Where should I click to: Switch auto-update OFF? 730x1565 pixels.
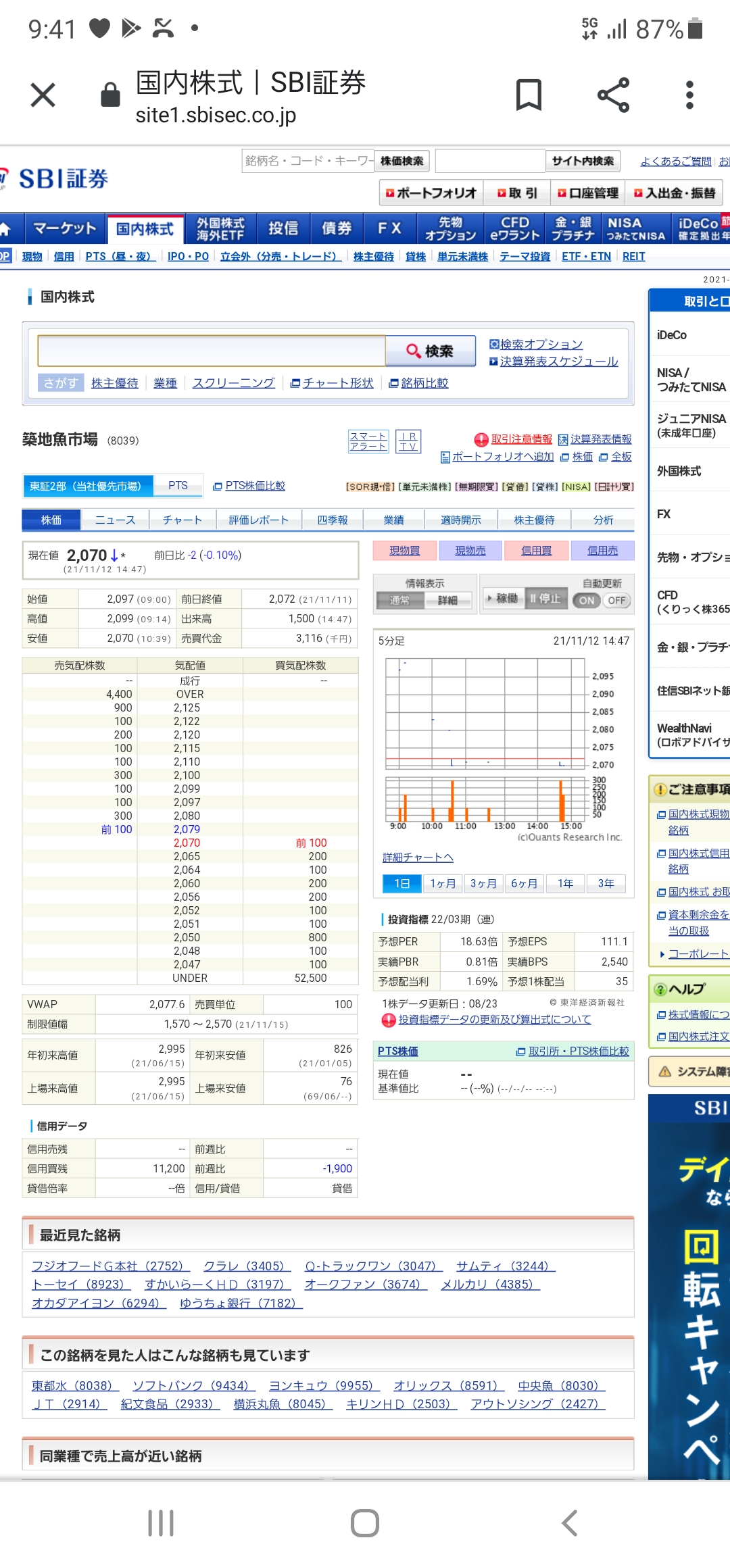(x=616, y=600)
